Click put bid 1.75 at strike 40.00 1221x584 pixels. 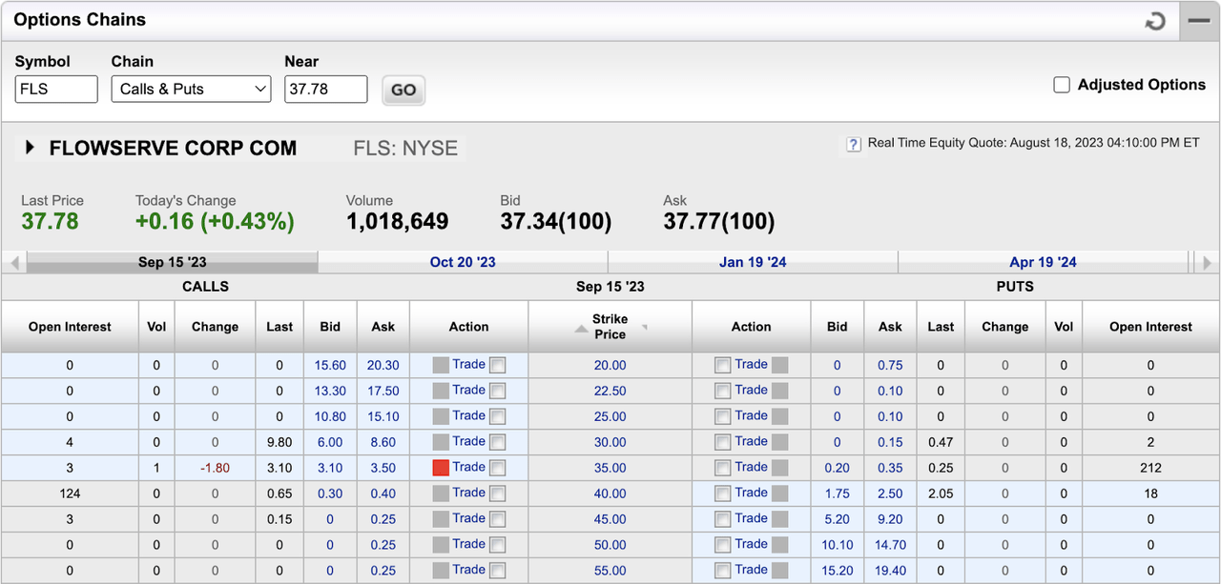pyautogui.click(x=838, y=493)
